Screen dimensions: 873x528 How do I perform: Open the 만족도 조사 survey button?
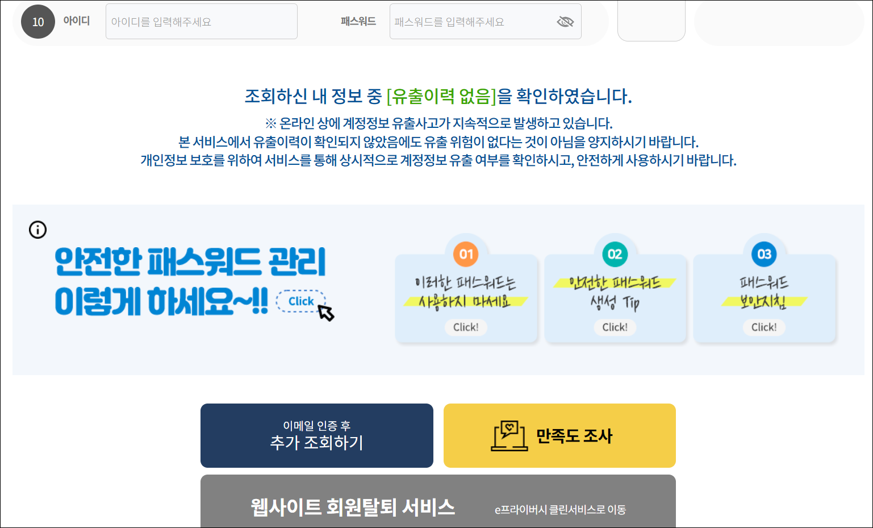click(x=559, y=435)
